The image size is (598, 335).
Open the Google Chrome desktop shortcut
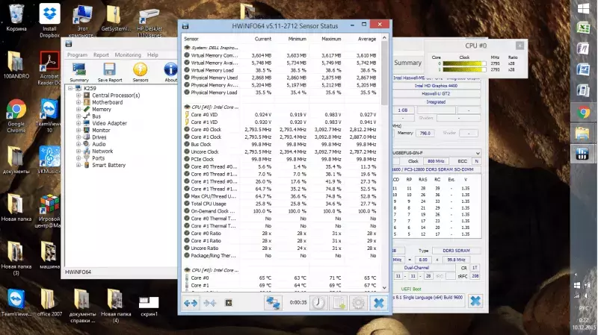click(16, 116)
